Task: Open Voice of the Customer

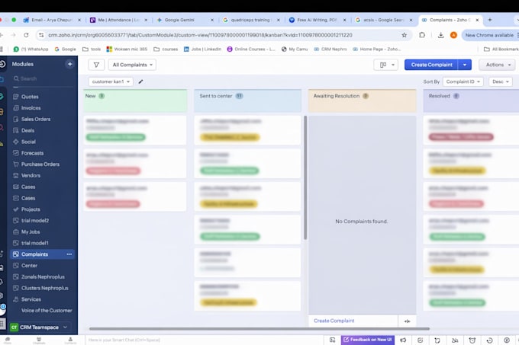Action: coord(47,310)
